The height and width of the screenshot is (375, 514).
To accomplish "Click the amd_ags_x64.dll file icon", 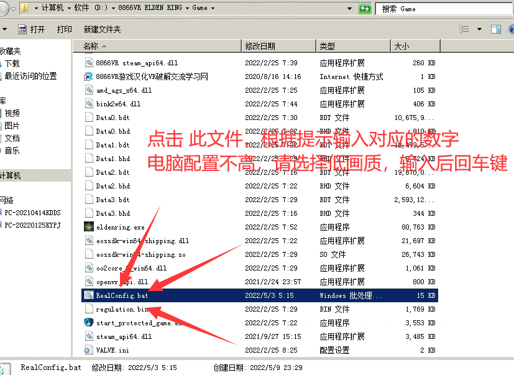I will tap(89, 90).
